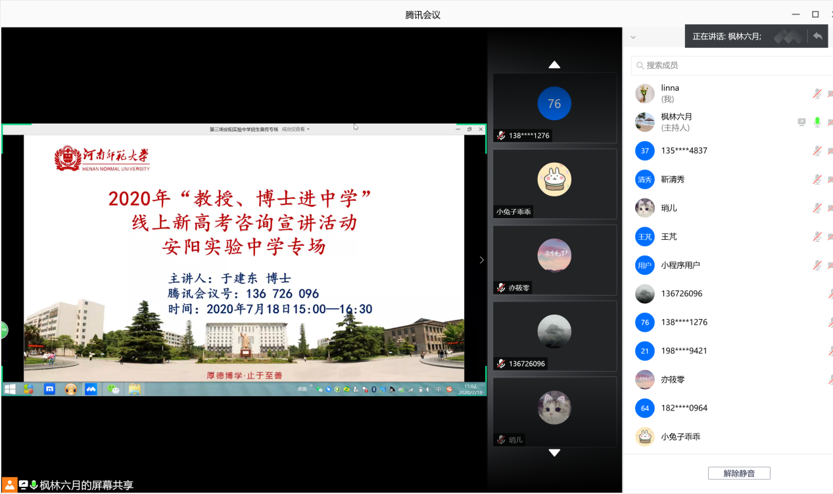Open WeChat icon in shared taskbar
This screenshot has height=494, width=833.
(115, 389)
